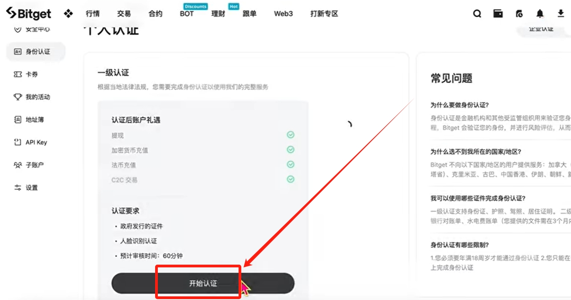The height and width of the screenshot is (300, 571).
Task: Open the 合约 futures nav menu
Action: click(155, 14)
